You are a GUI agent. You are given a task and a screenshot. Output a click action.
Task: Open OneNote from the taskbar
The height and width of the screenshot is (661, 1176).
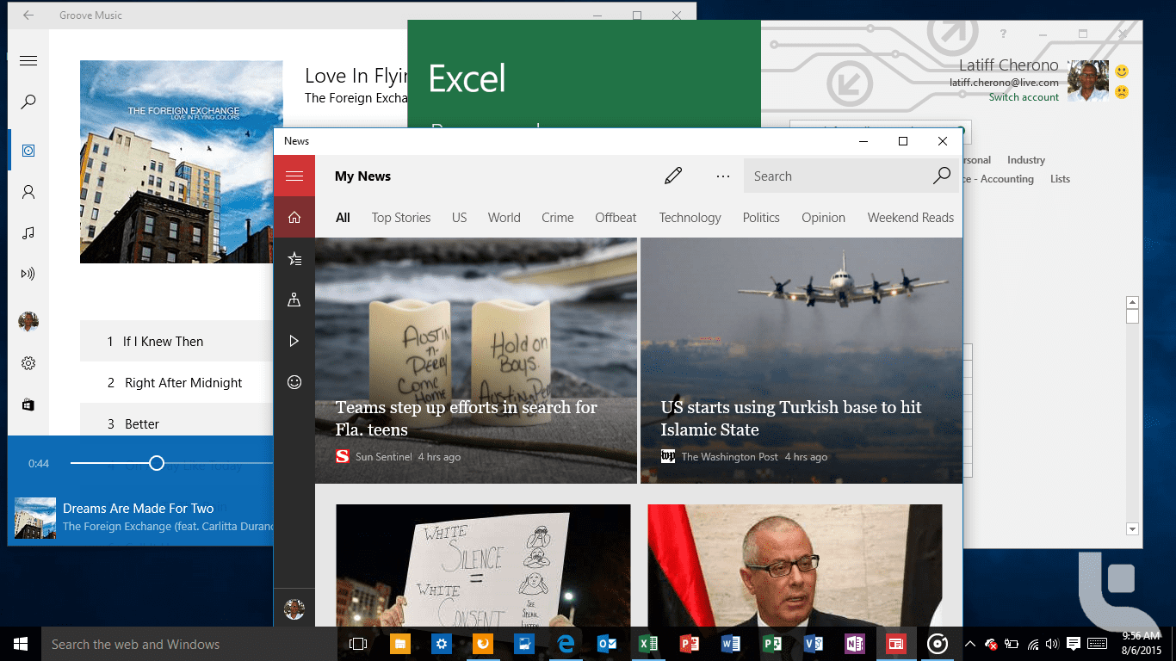click(855, 644)
